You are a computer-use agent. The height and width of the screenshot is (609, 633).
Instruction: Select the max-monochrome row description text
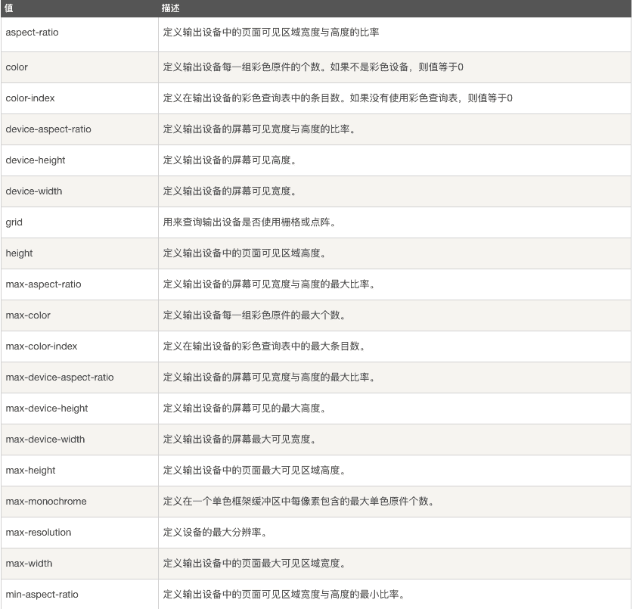click(299, 502)
